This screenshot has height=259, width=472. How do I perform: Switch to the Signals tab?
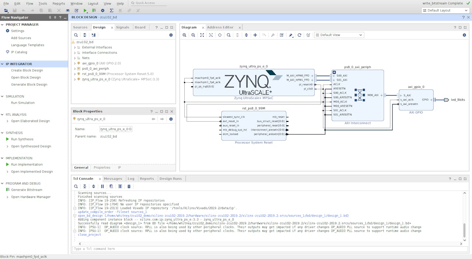point(123,27)
